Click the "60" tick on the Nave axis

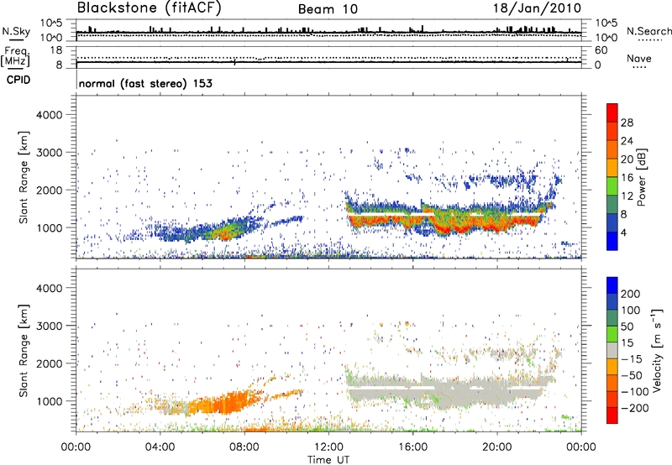point(601,50)
